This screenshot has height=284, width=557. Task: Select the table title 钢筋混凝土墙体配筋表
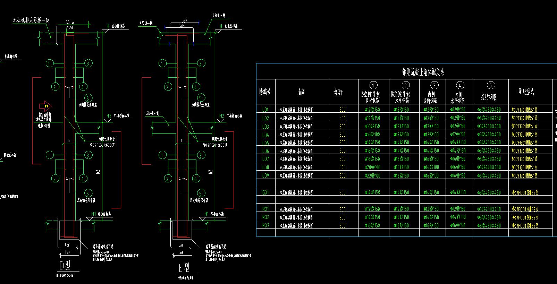[423, 72]
